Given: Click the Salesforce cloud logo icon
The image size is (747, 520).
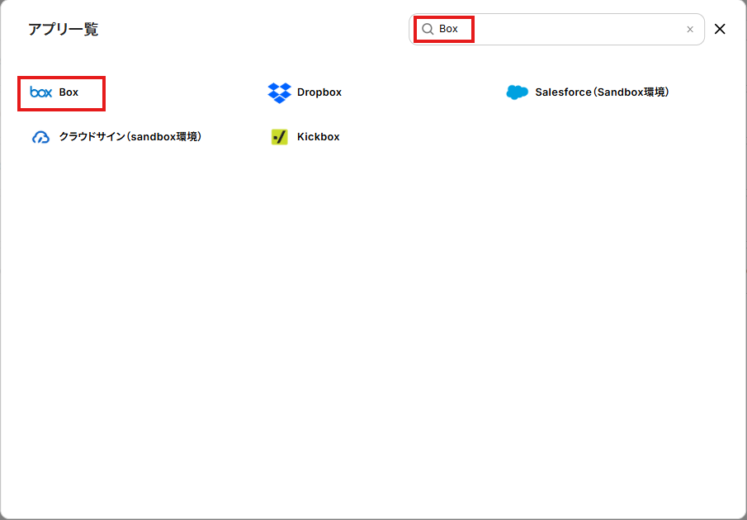Looking at the screenshot, I should [518, 92].
